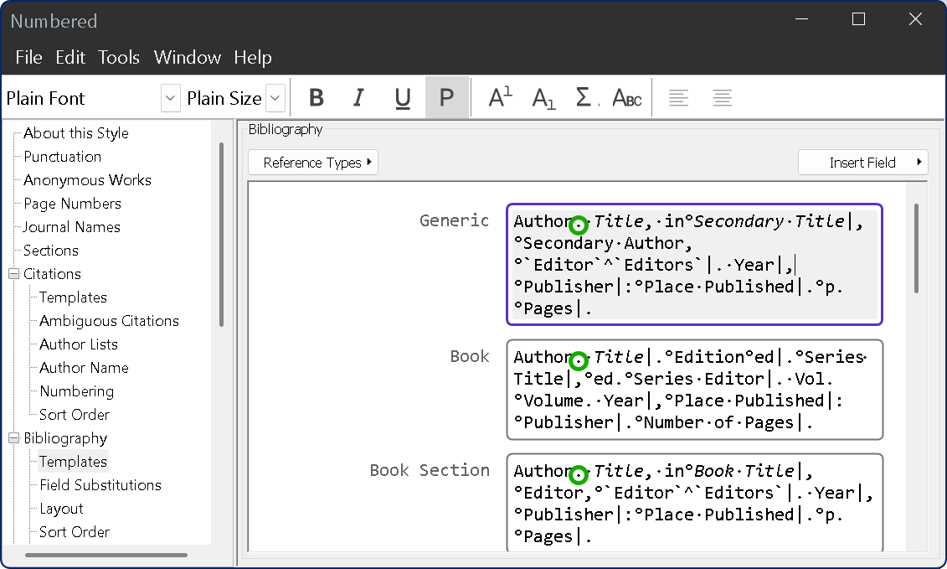Toggle Underline formatting button

pos(403,98)
